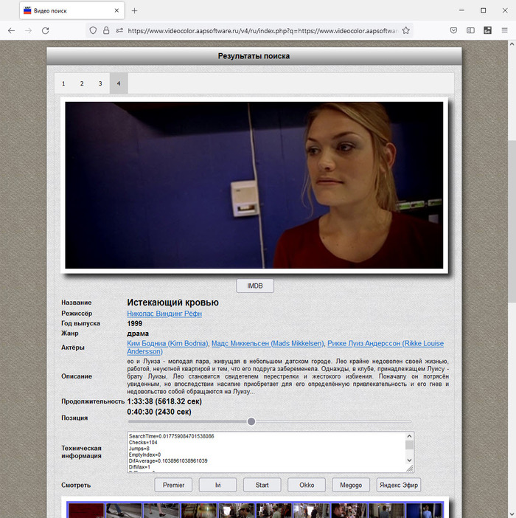
Task: Watch on Okko
Action: [x=307, y=485]
